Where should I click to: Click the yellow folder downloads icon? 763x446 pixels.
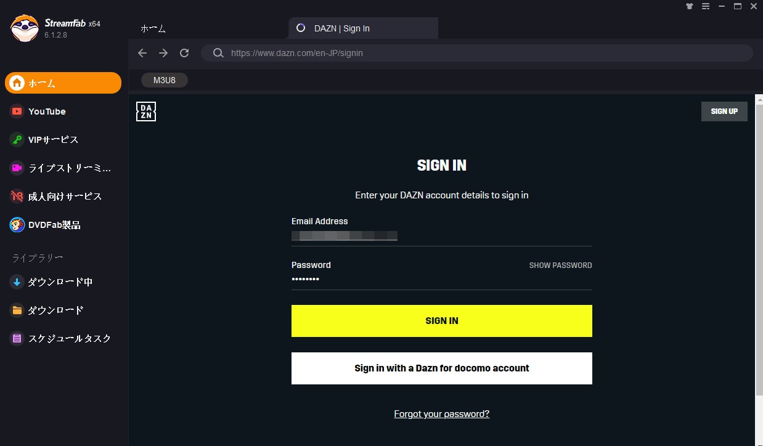pyautogui.click(x=17, y=310)
